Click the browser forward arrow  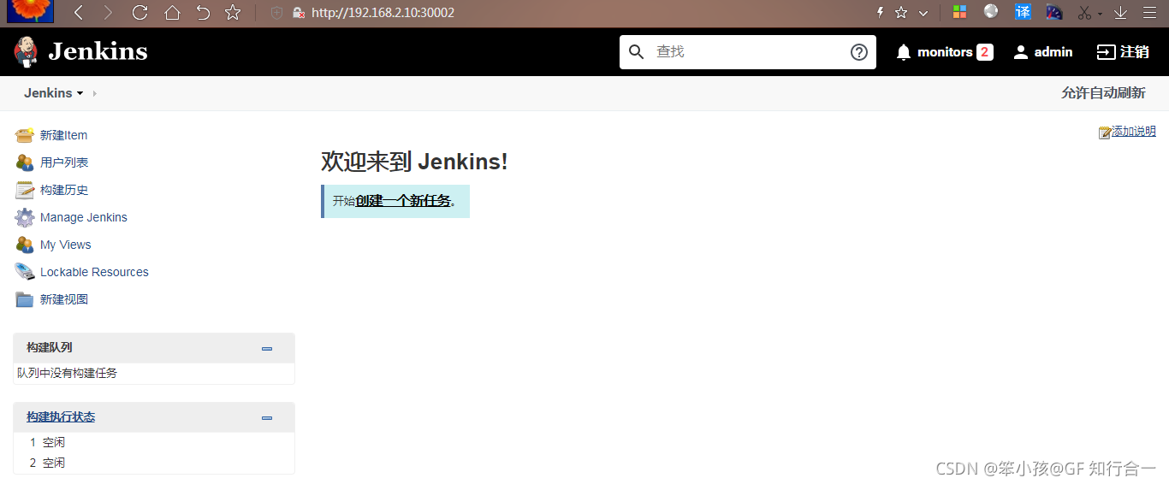[x=108, y=13]
